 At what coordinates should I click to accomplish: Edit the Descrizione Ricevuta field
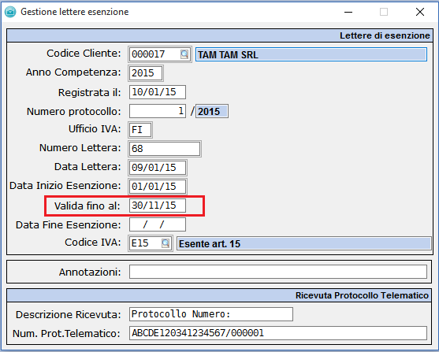(211, 314)
